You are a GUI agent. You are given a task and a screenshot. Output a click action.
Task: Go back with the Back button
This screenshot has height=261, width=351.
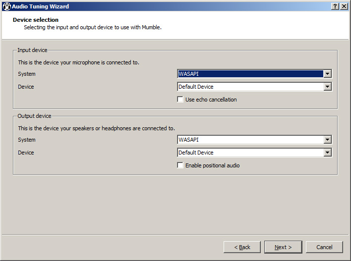tap(242, 247)
